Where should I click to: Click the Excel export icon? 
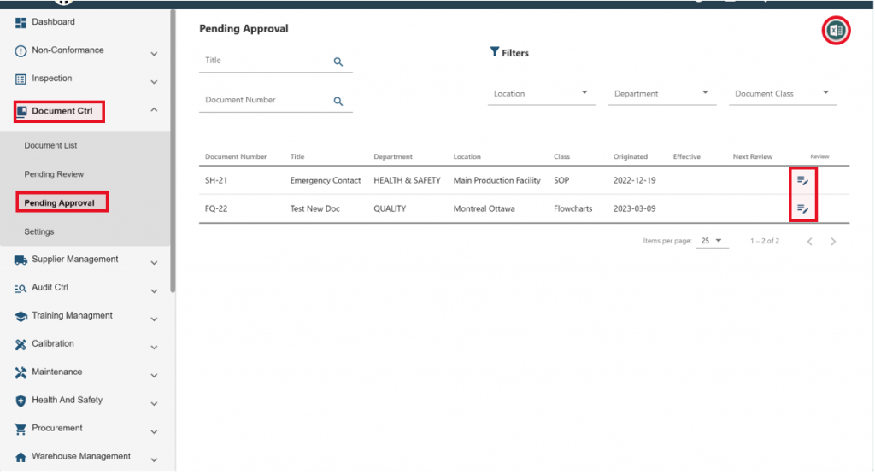836,31
